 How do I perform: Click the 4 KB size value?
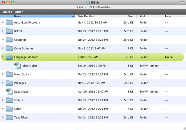130,48
